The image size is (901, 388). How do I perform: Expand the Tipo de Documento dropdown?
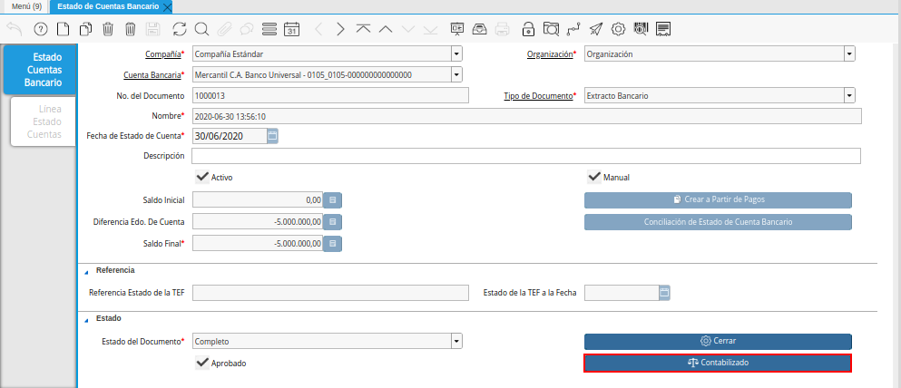pos(848,95)
